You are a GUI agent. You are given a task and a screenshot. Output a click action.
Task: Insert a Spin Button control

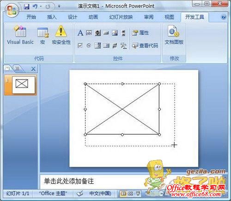[97, 33]
